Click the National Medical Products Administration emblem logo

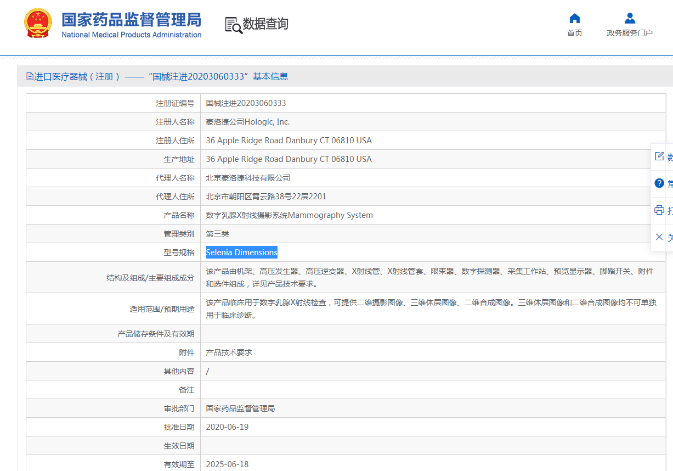(38, 24)
